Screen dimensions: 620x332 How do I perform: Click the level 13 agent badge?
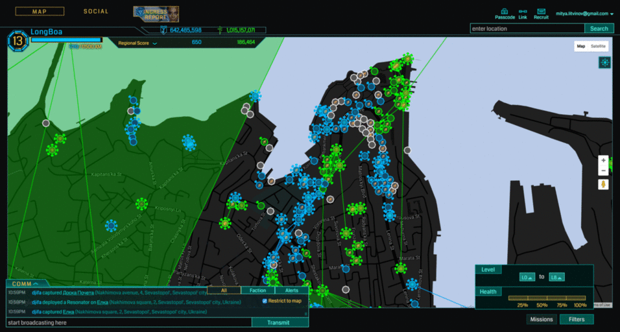[18, 41]
